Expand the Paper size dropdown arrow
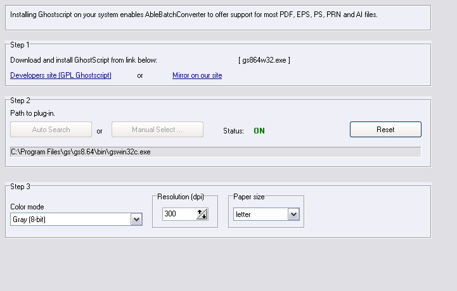 coord(294,214)
